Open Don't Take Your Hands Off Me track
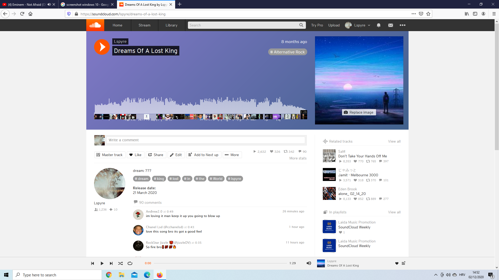Viewport: 499px width, 280px height. [x=363, y=156]
